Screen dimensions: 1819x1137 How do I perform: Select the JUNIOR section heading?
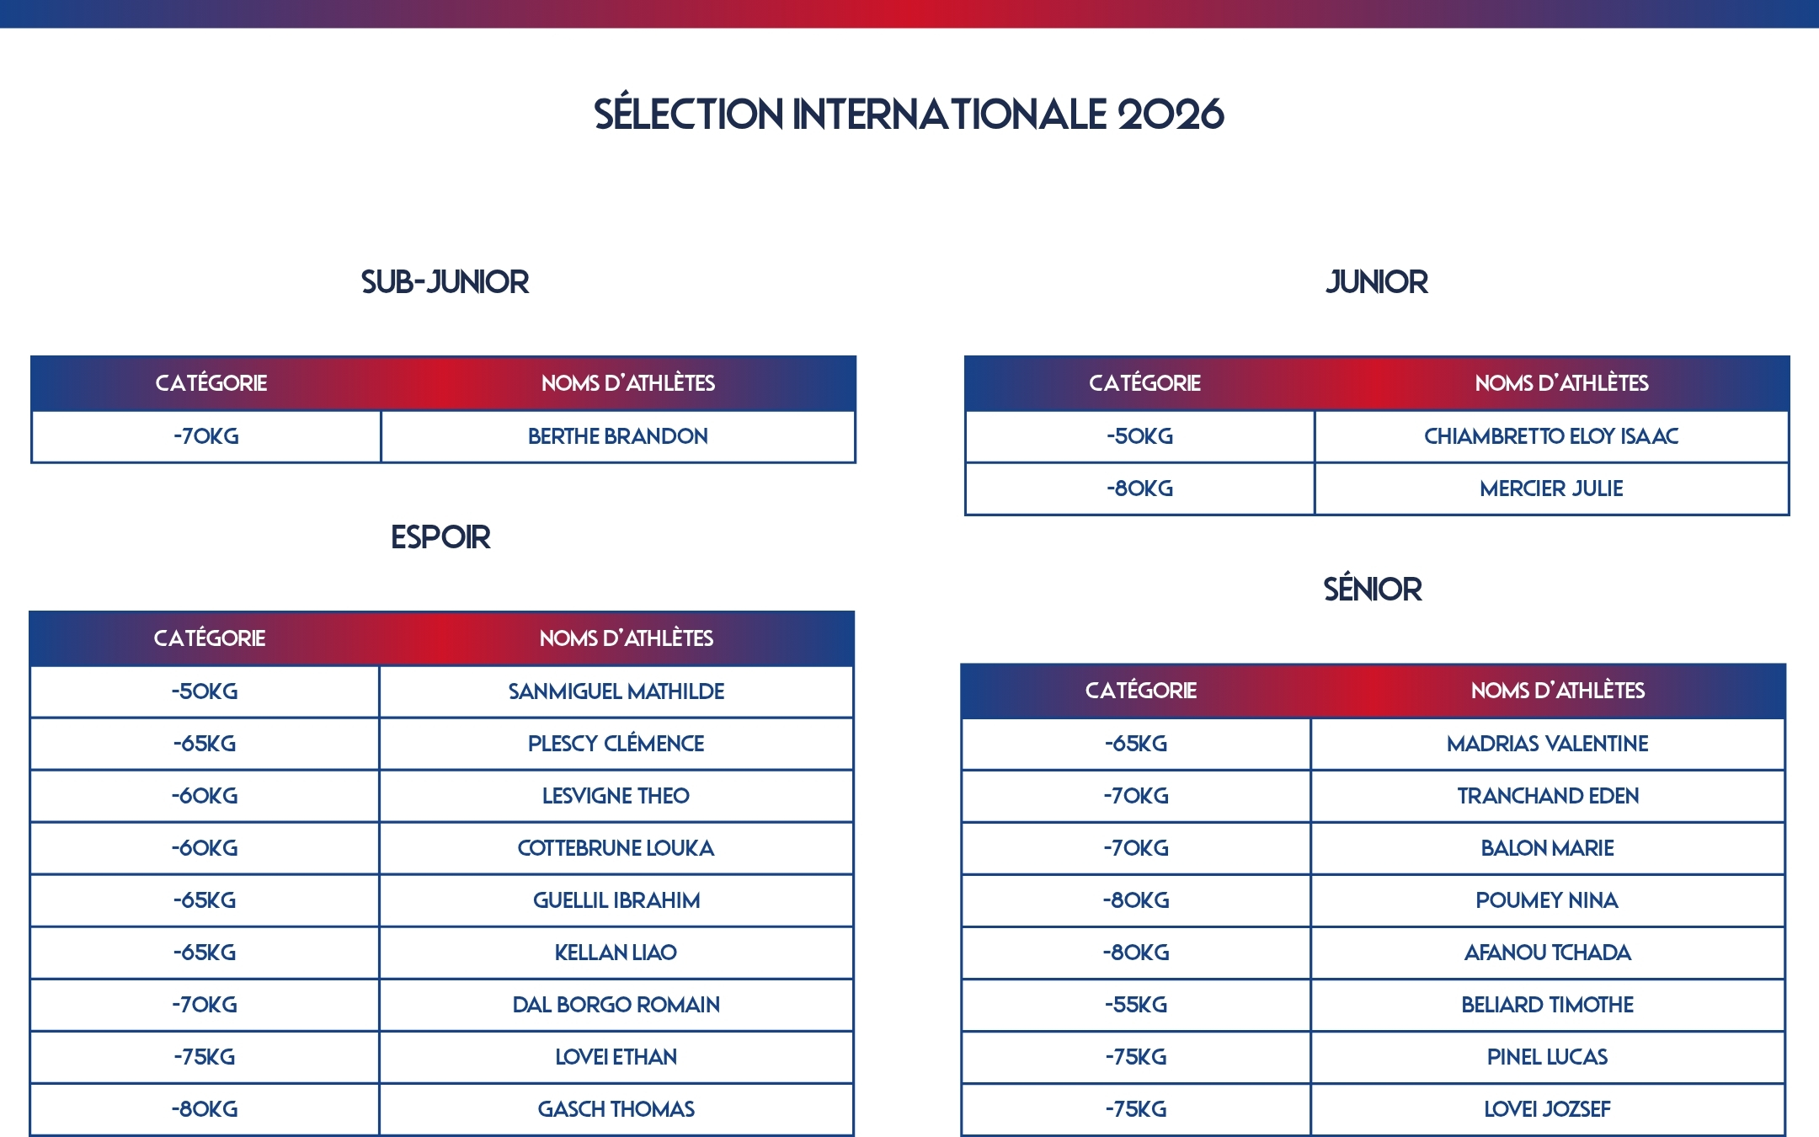point(1377,281)
